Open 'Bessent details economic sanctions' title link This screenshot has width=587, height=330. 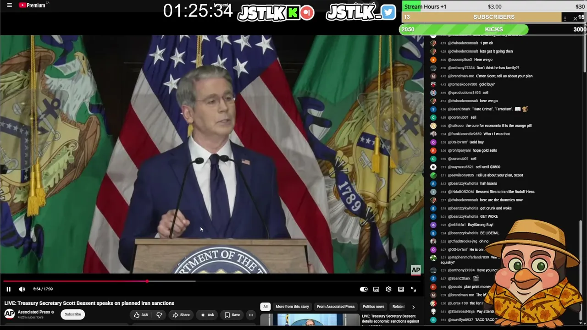coord(390,319)
